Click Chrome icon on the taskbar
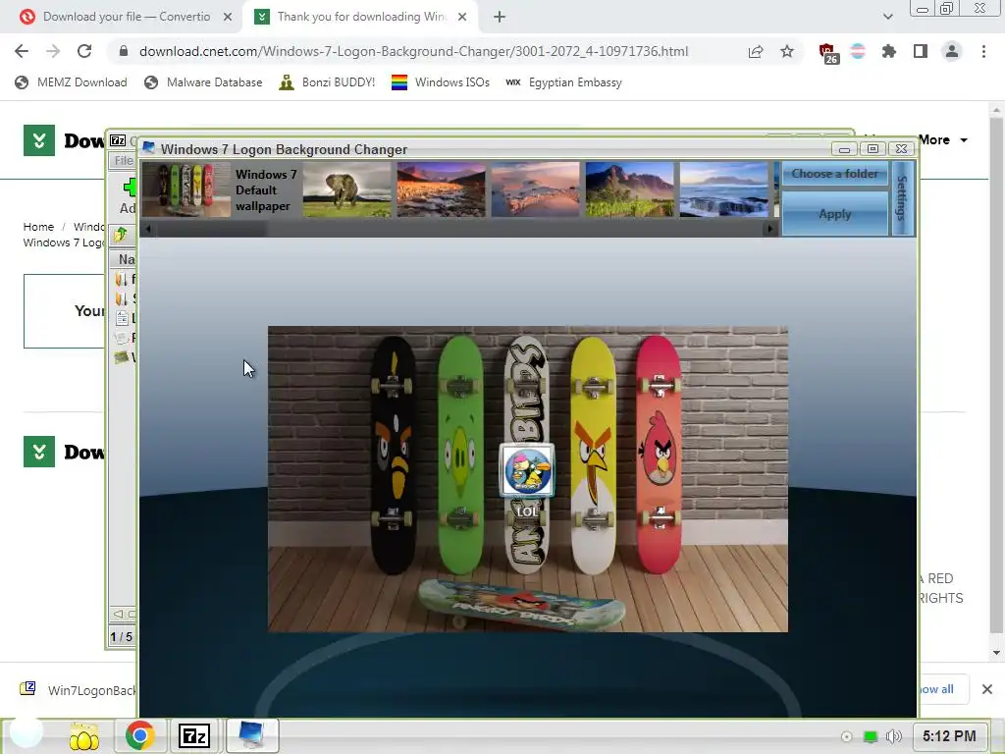Image resolution: width=1005 pixels, height=754 pixels. pyautogui.click(x=139, y=735)
